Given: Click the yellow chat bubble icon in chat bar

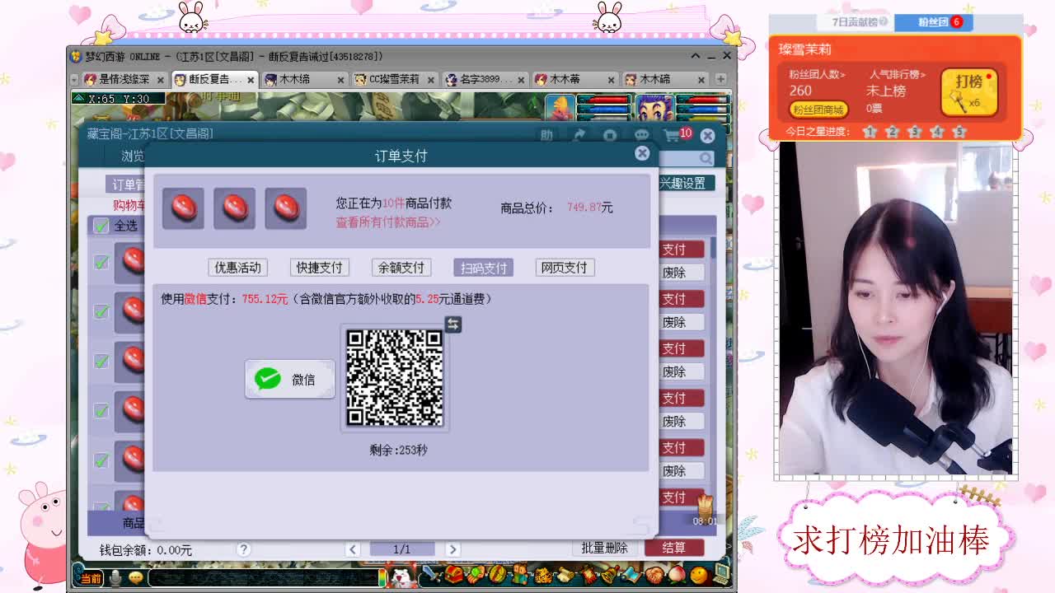Looking at the screenshot, I should (x=136, y=577).
